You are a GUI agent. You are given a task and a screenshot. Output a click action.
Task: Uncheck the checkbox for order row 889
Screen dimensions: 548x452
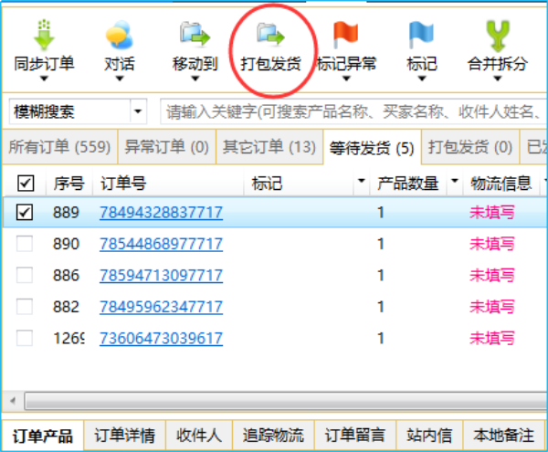pos(26,213)
